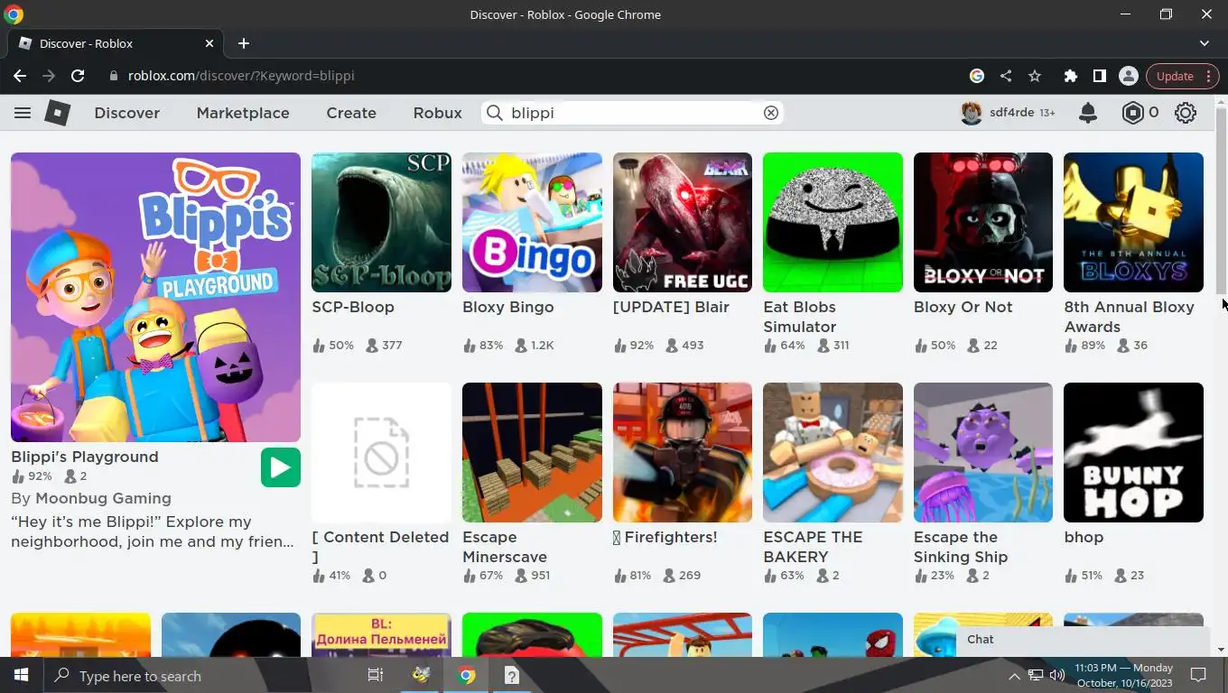This screenshot has width=1228, height=693.
Task: Open Chrome extensions puzzle icon
Action: coord(1071,76)
